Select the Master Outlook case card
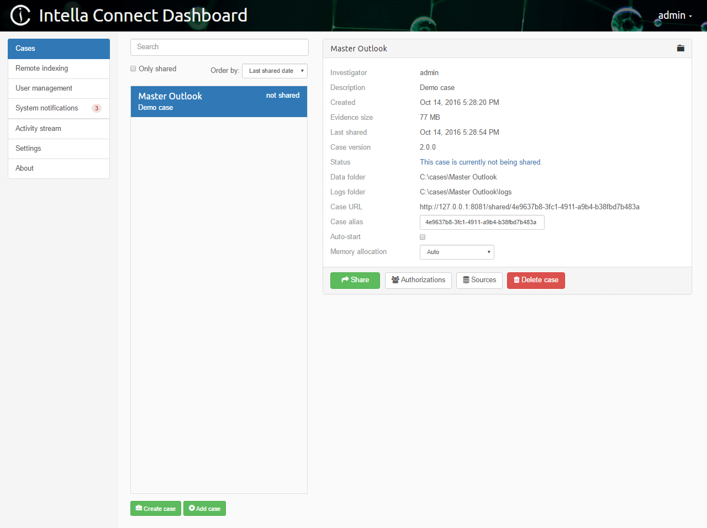 click(x=219, y=102)
